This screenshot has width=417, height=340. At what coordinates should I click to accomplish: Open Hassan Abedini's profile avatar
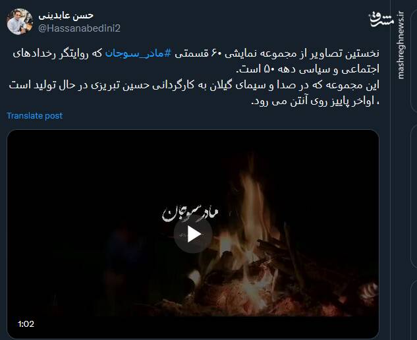point(20,22)
